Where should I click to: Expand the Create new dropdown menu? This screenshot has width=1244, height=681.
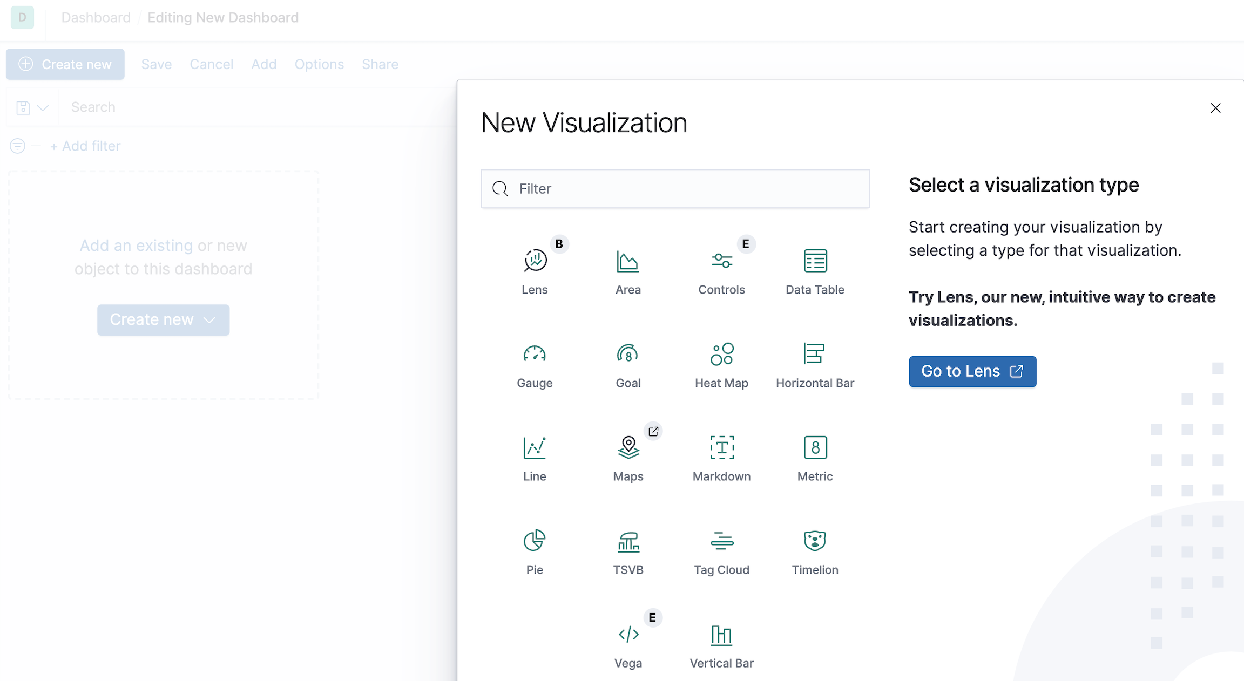coord(163,319)
